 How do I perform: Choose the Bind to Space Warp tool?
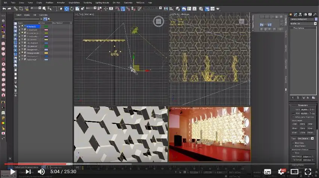(x=27, y=9)
